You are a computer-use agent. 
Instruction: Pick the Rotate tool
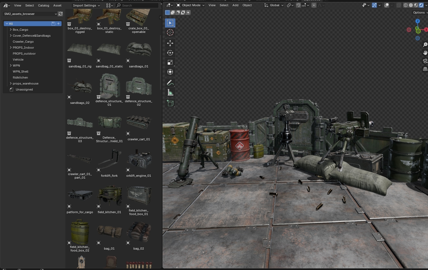tap(170, 53)
